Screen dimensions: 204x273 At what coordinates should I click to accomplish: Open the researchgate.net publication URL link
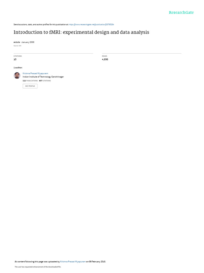tap(91, 25)
